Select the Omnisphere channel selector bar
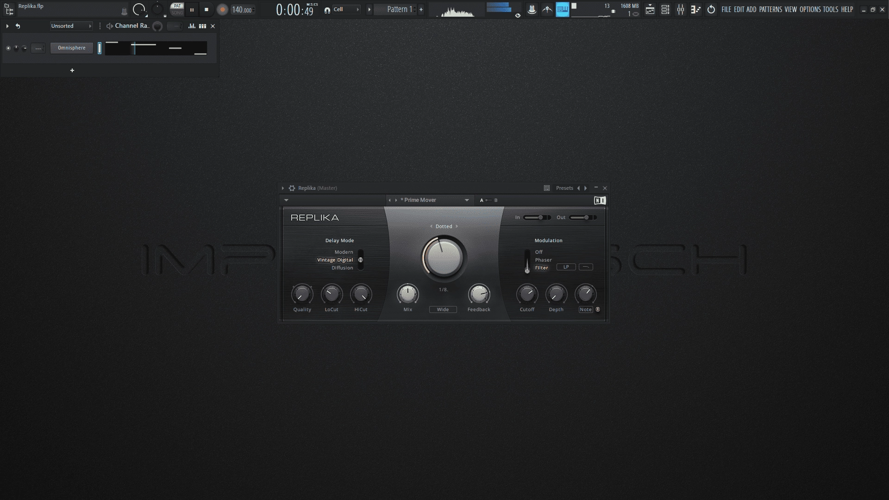889x500 pixels. pyautogui.click(x=100, y=48)
